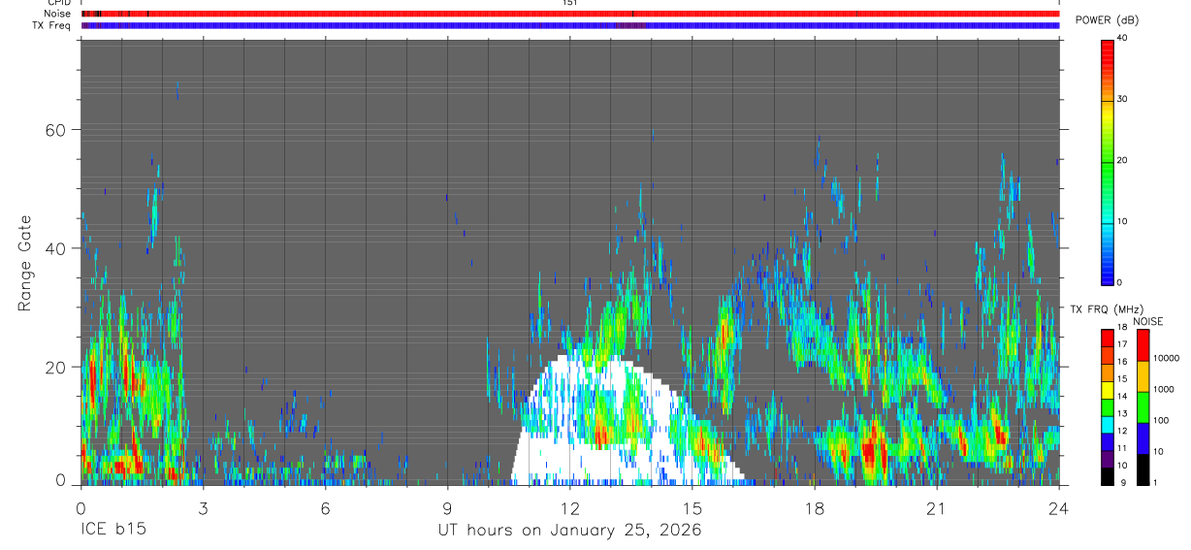Screen dimensions: 1191x550
Task: Click the '14' tick on TX FRQ legend
Action: (x=1123, y=397)
